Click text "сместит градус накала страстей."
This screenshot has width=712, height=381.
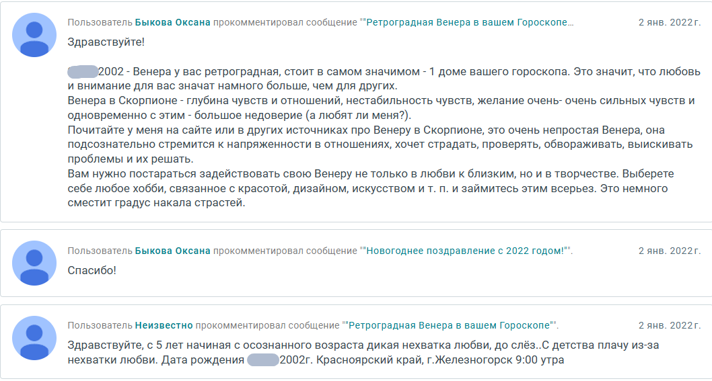point(157,203)
